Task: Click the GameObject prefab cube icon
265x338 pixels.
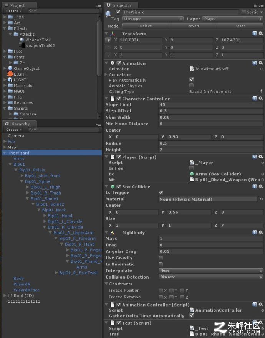Action: pos(10,68)
